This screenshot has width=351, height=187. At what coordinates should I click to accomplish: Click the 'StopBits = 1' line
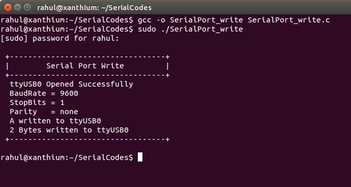(37, 103)
